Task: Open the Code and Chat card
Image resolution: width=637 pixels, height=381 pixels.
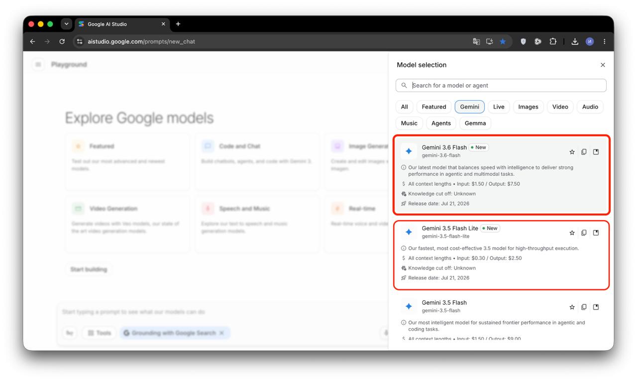Action: coord(257,161)
